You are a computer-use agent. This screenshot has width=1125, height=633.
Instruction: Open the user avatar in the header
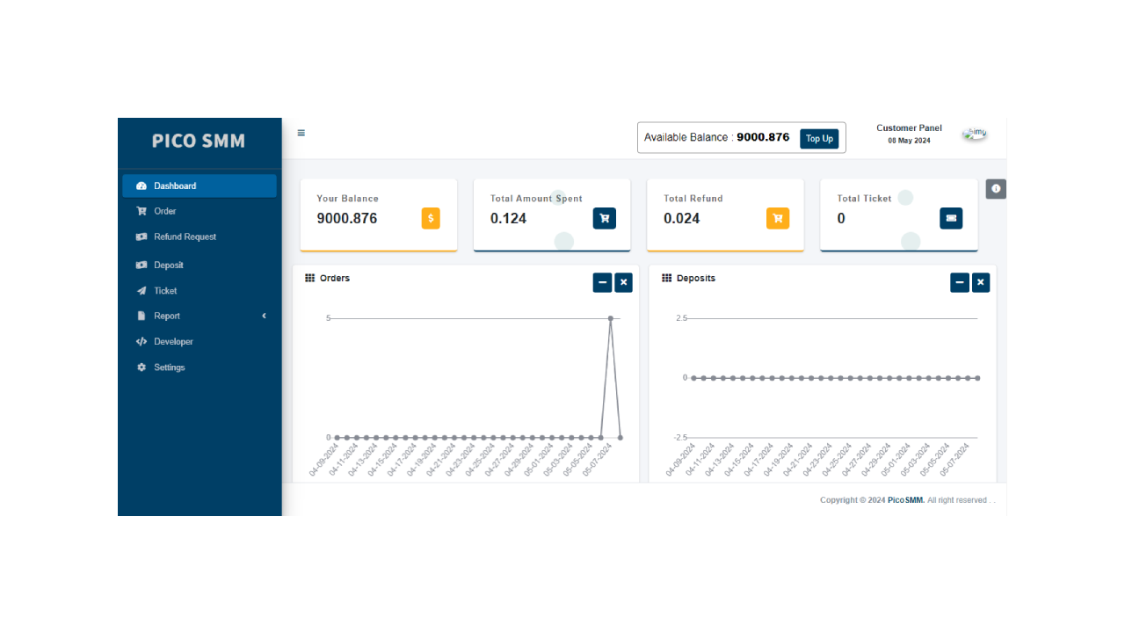(975, 134)
